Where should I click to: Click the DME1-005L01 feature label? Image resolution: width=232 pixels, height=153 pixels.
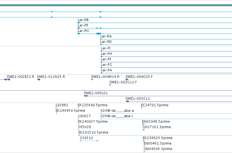coord(96,93)
